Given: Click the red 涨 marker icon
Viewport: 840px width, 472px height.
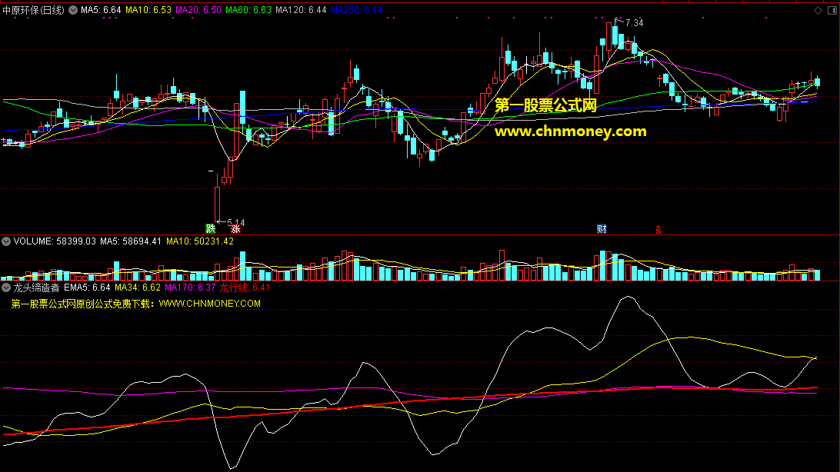Looking at the screenshot, I should pyautogui.click(x=235, y=228).
